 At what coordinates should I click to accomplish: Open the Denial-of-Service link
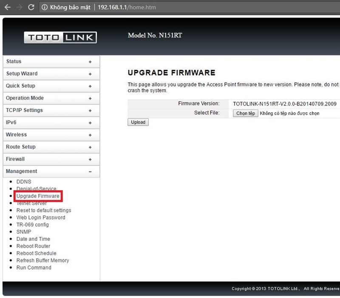pyautogui.click(x=37, y=188)
